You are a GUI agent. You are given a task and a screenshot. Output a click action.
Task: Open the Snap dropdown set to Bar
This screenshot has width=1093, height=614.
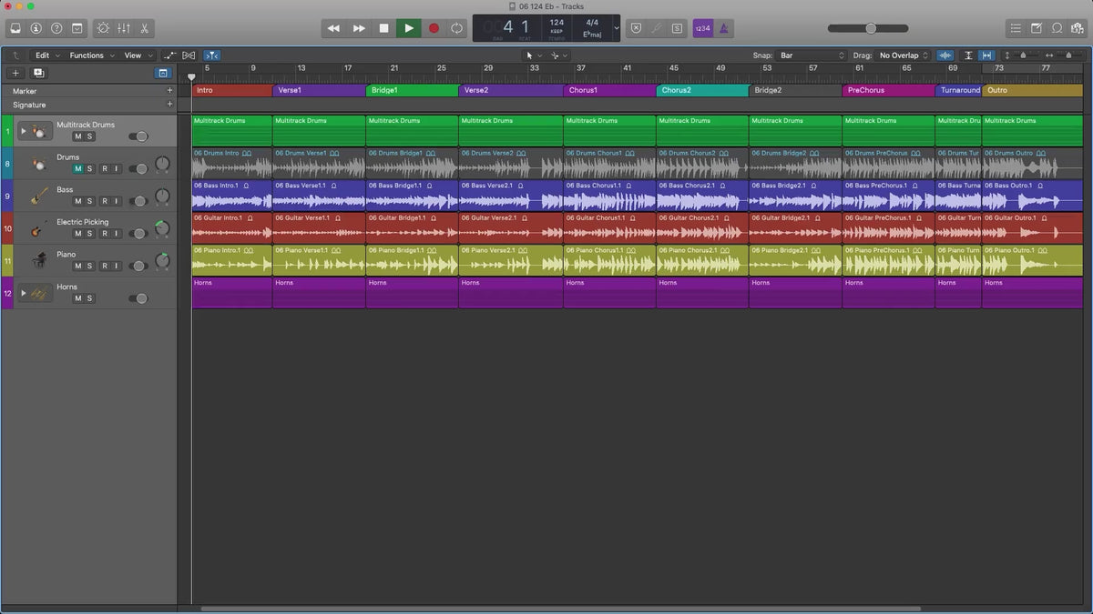(812, 55)
